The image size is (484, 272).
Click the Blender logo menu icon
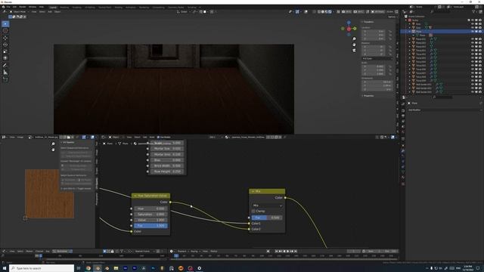pos(4,7)
